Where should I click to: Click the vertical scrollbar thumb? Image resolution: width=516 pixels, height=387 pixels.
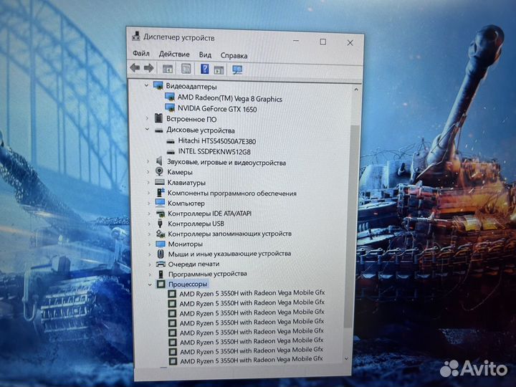pos(350,227)
